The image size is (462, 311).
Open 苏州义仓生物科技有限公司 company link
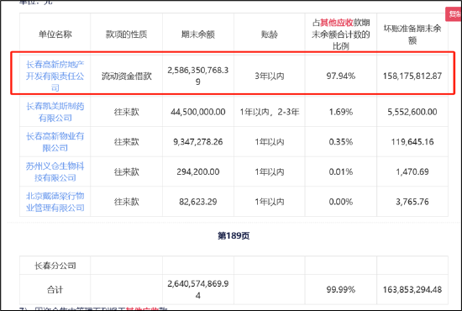point(55,171)
